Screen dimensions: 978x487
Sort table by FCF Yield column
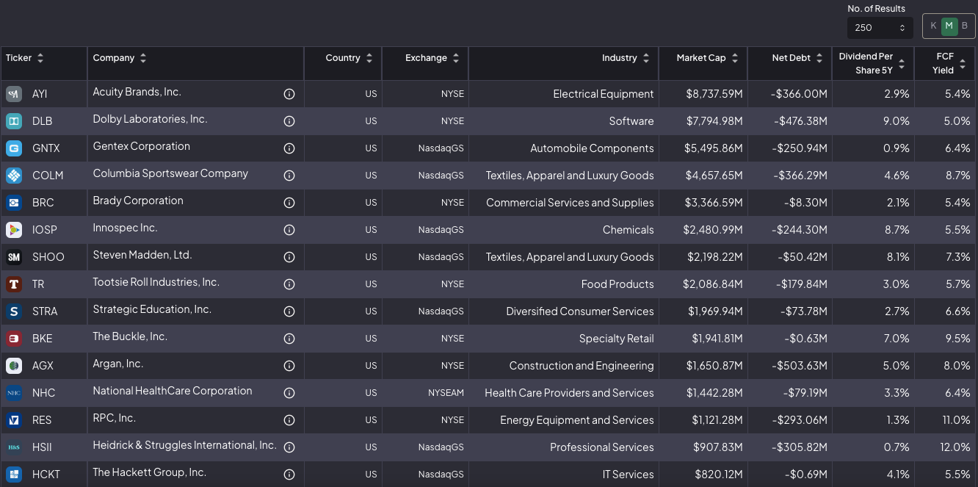(962, 64)
